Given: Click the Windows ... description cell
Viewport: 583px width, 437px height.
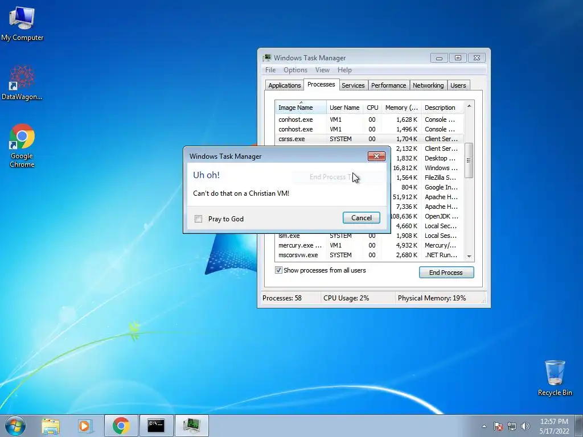Looking at the screenshot, I should point(442,168).
